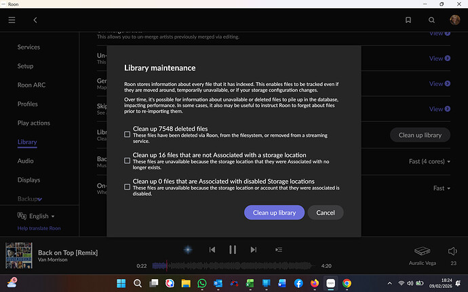
Task: Open bookmarks from the top bar
Action: click(408, 20)
